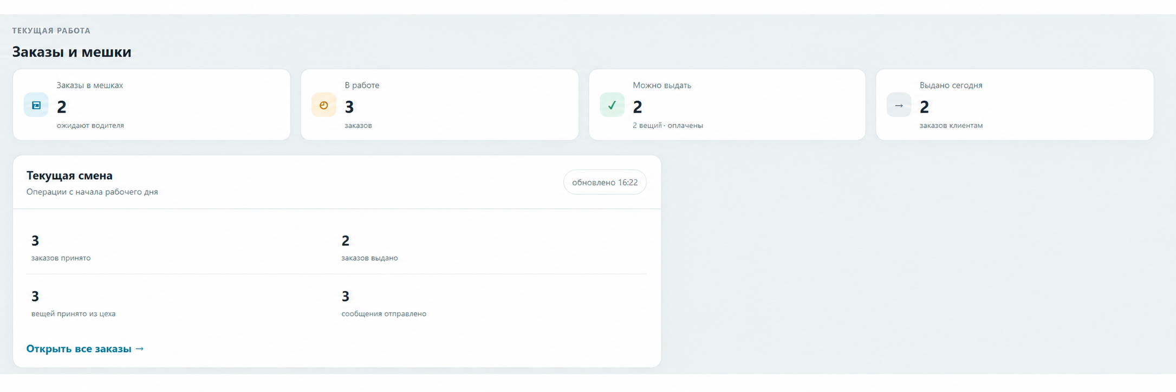Click the arrow icon in Выдано сегодня card

(899, 105)
